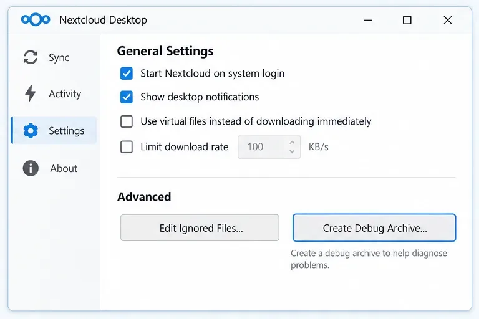Click the General Settings heading
This screenshot has height=319, width=479.
[165, 51]
